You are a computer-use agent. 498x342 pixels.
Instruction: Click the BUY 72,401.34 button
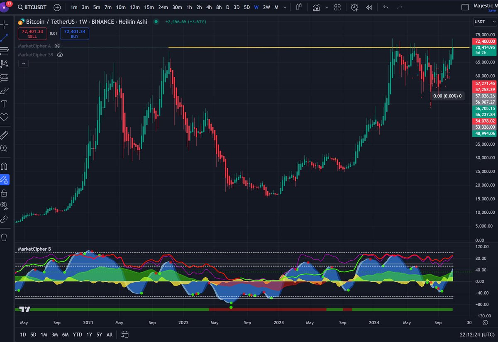point(74,34)
